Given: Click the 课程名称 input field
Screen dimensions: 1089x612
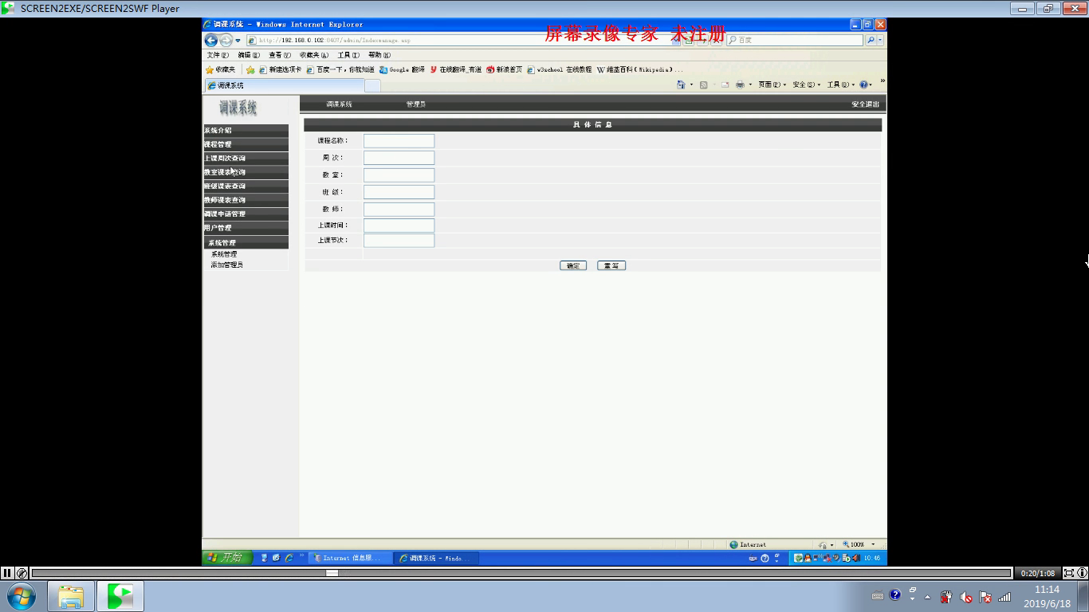Looking at the screenshot, I should pyautogui.click(x=399, y=141).
